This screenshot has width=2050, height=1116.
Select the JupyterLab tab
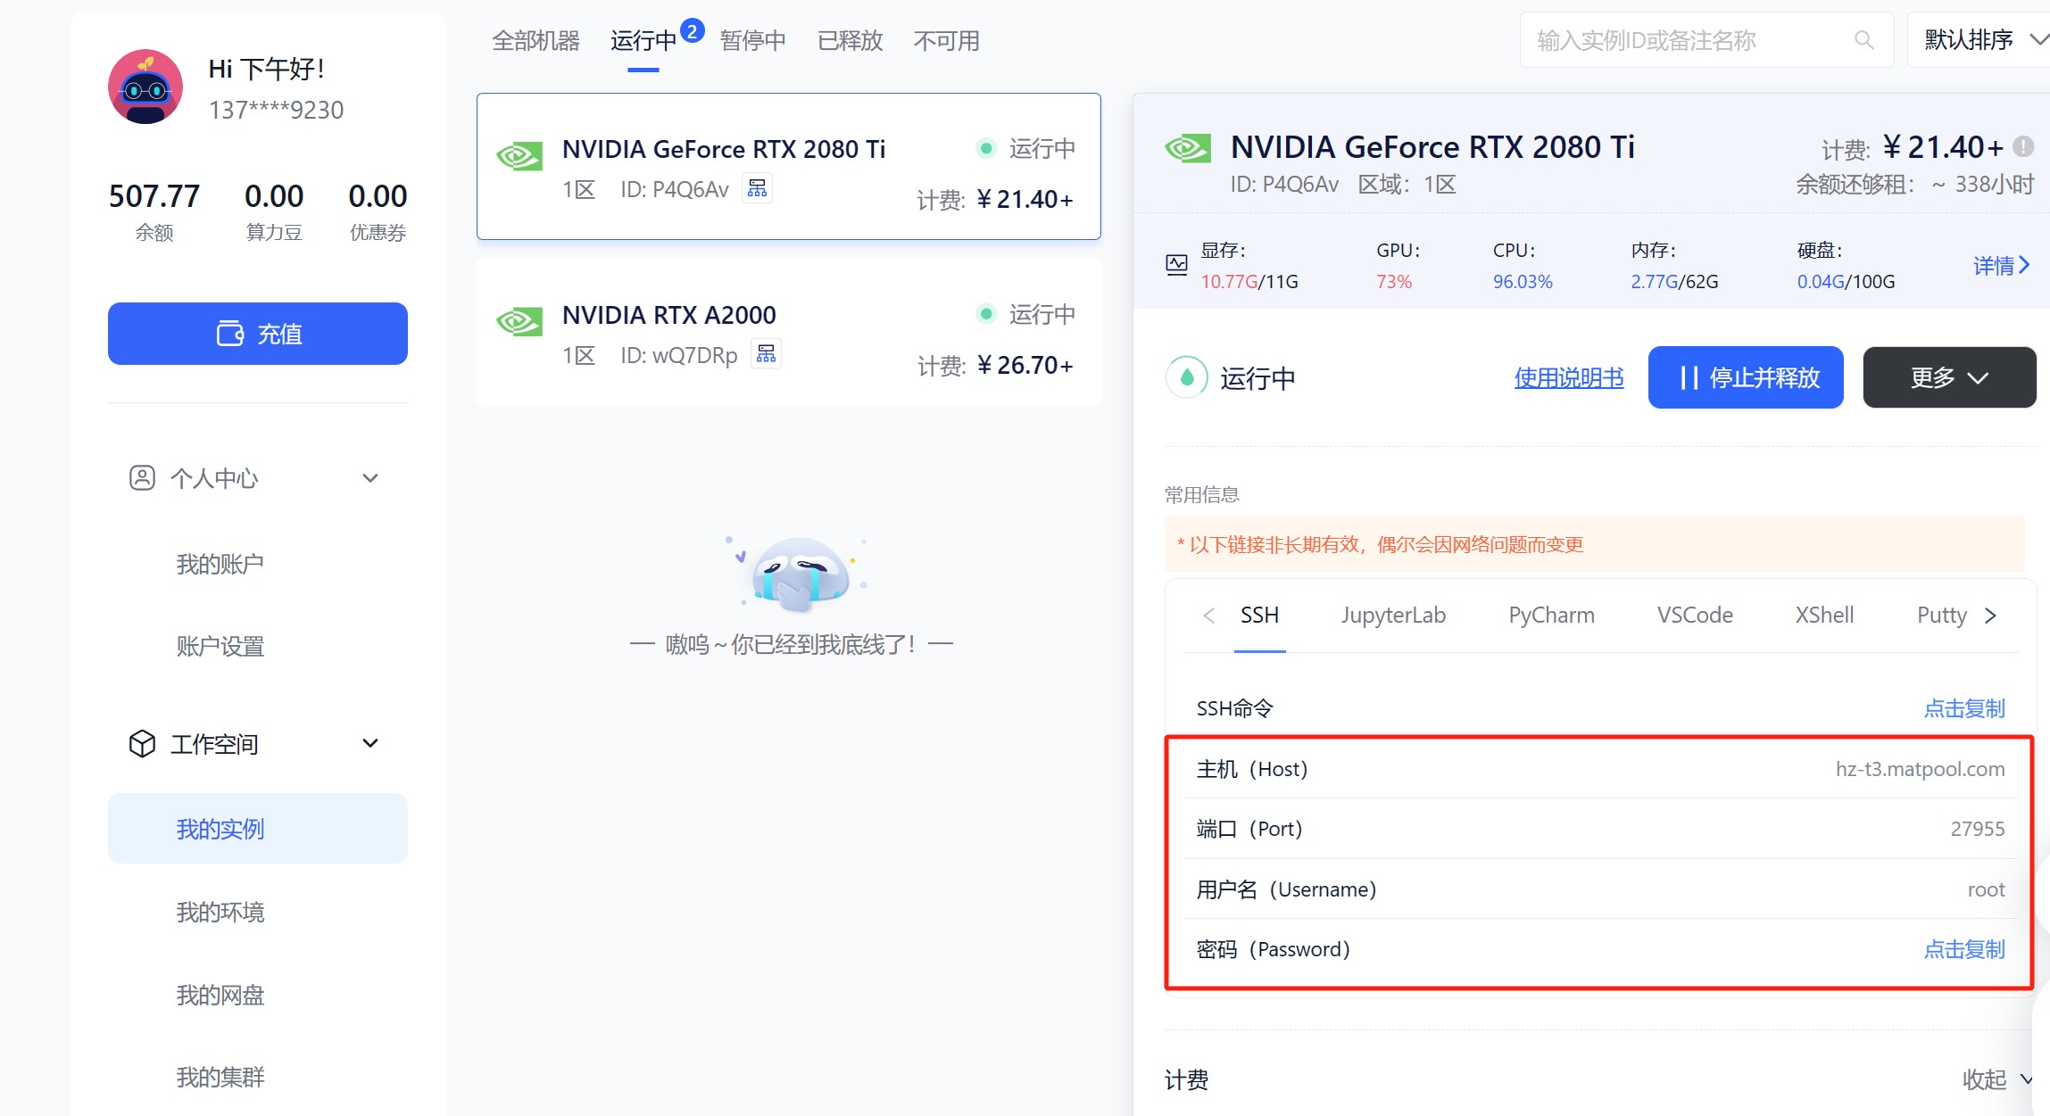[1393, 615]
